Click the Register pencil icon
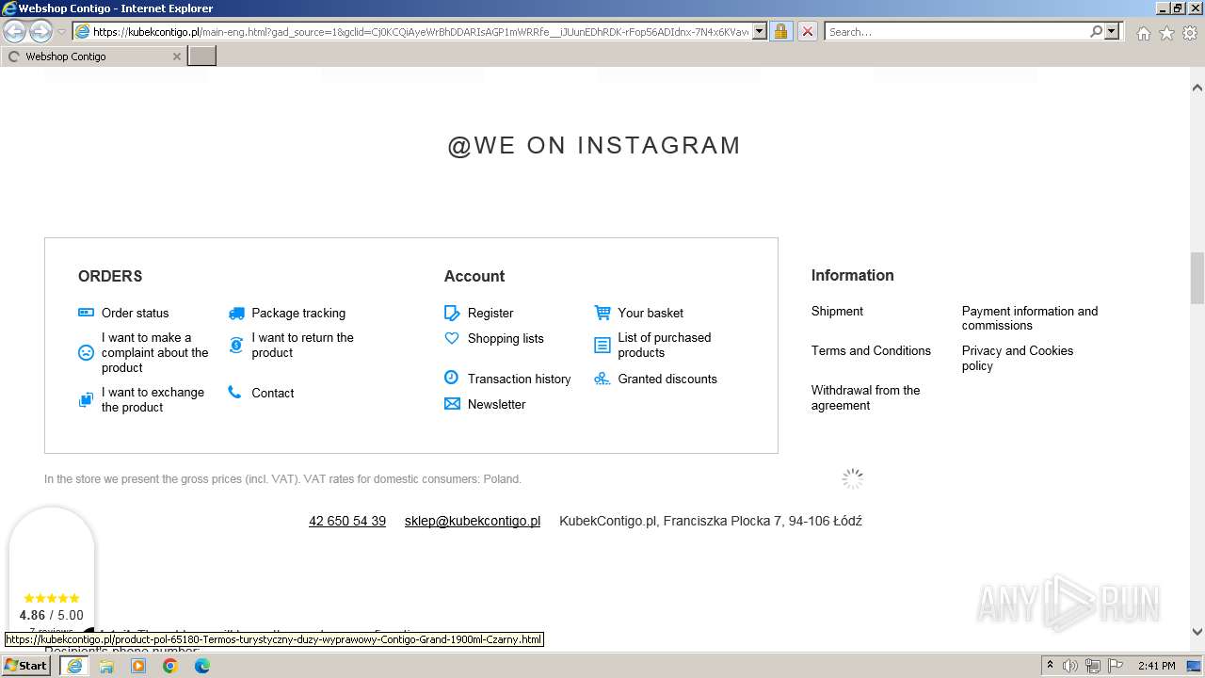The height and width of the screenshot is (678, 1205). [452, 313]
